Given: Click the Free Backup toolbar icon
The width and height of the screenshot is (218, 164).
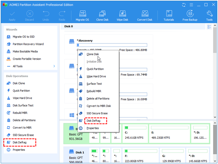Looking at the screenshot, I should click(x=190, y=16).
